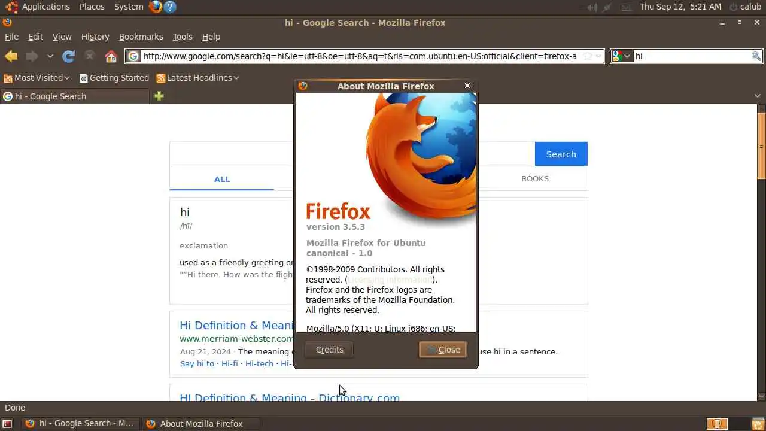
Task: Click the power icon next to calub
Action: tap(733, 7)
